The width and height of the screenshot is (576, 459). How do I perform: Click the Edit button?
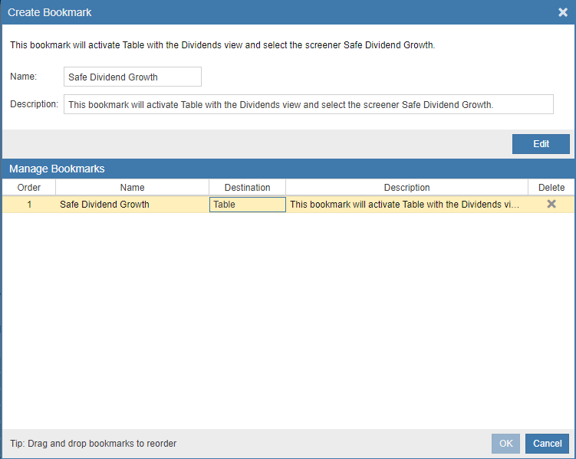coord(541,144)
